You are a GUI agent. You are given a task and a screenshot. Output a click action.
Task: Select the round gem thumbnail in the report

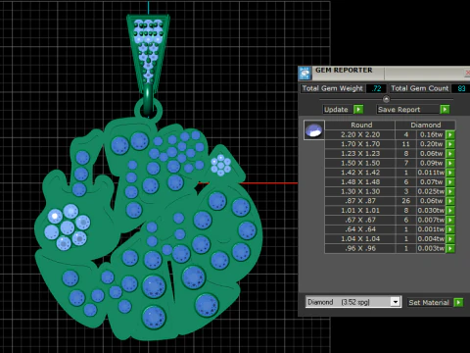click(314, 129)
